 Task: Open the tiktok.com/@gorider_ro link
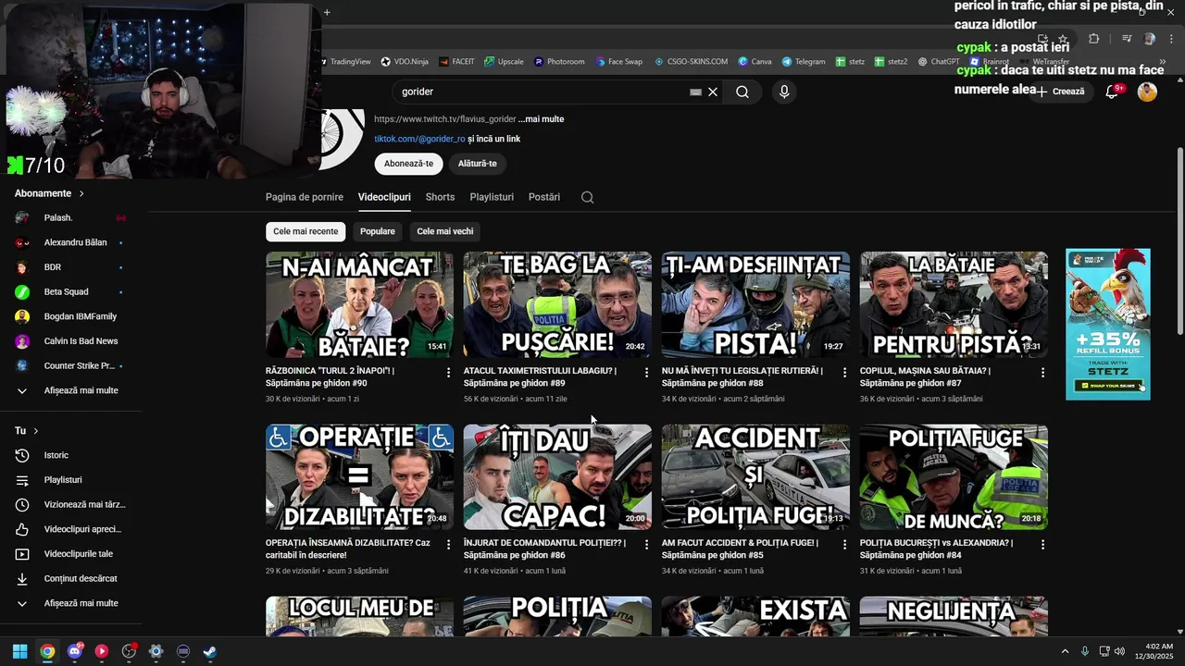tap(419, 139)
